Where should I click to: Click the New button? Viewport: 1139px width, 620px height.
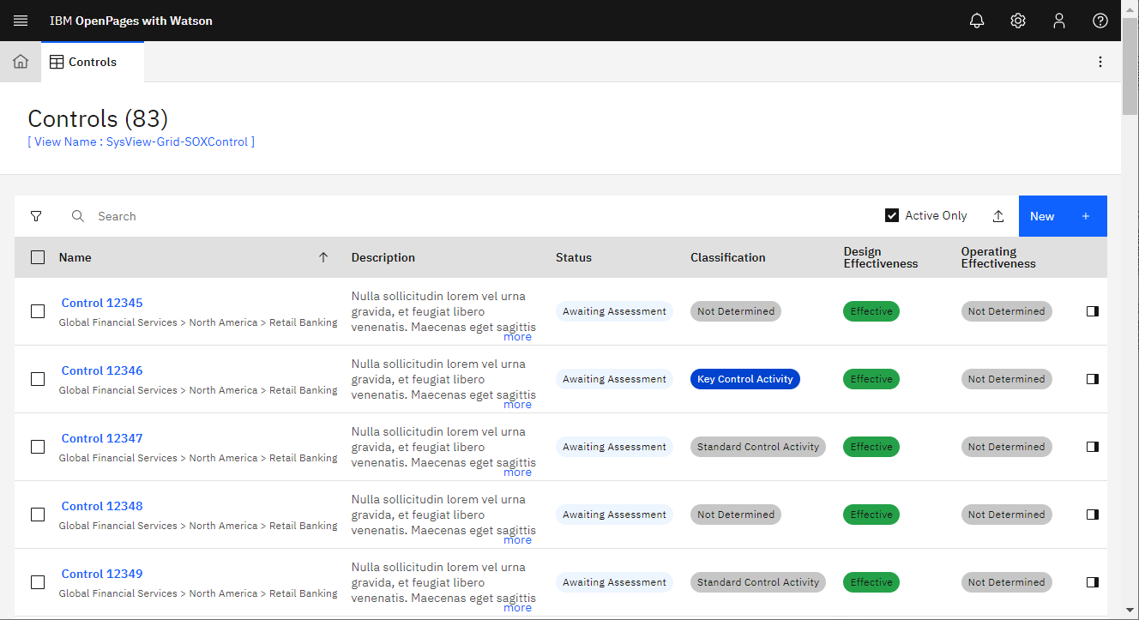[1062, 216]
